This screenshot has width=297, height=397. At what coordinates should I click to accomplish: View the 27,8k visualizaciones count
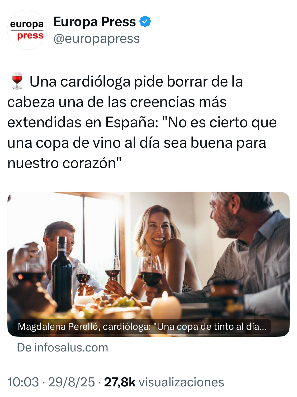[164, 382]
